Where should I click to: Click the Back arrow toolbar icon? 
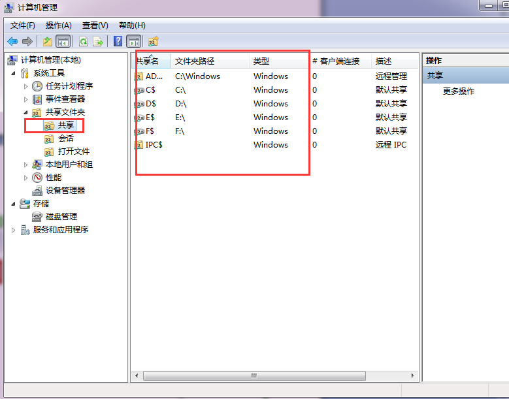12,42
